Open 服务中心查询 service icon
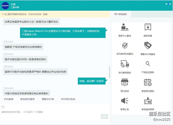173x125 pixels. coord(125,27)
